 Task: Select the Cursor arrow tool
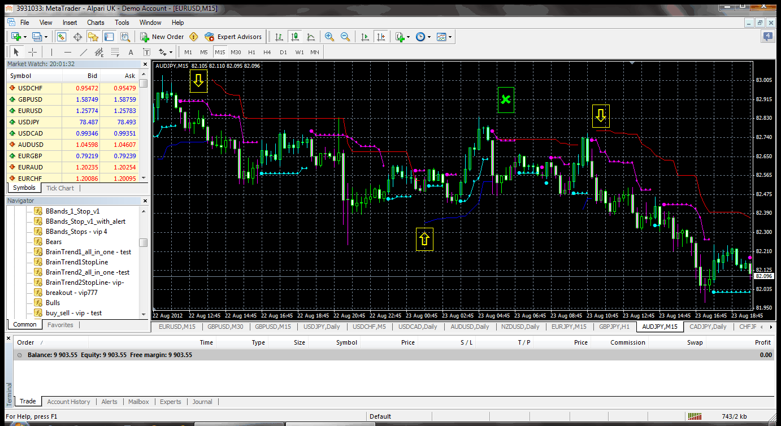(16, 52)
